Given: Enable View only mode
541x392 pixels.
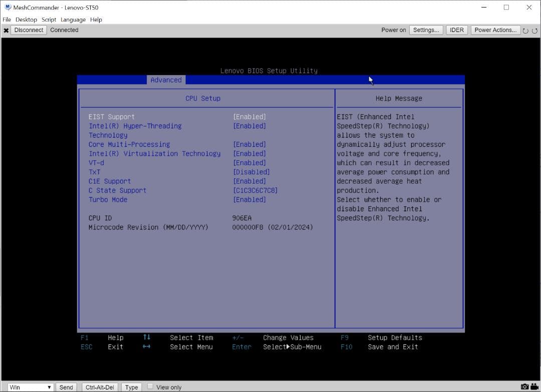Looking at the screenshot, I should [x=150, y=386].
